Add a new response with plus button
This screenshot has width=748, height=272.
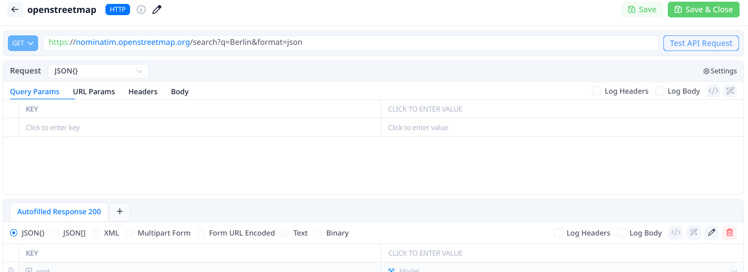119,211
